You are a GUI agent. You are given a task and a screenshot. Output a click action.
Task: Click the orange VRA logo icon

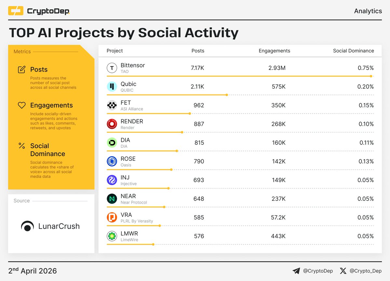click(112, 218)
